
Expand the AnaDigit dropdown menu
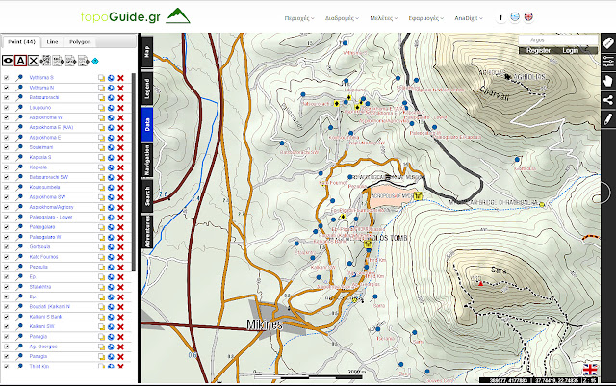pos(469,18)
